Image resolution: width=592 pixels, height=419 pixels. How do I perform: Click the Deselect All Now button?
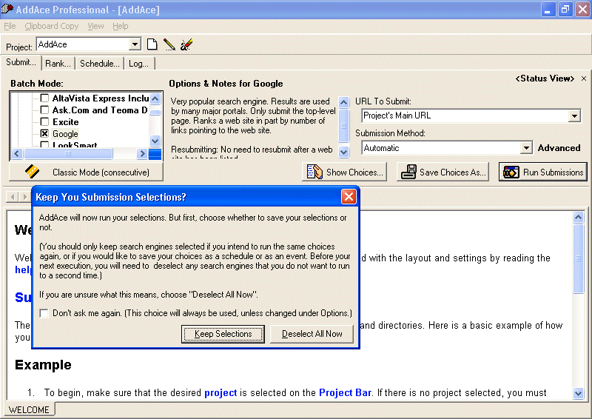pyautogui.click(x=312, y=334)
